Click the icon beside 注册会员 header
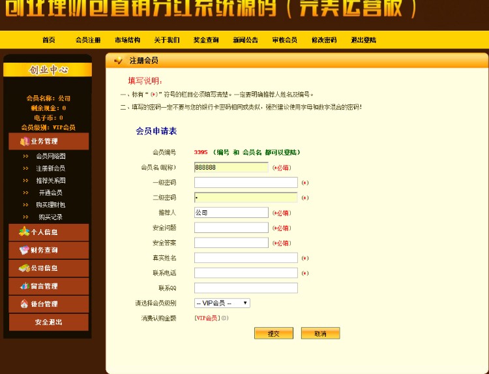Image resolution: width=489 pixels, height=374 pixels. tap(118, 61)
